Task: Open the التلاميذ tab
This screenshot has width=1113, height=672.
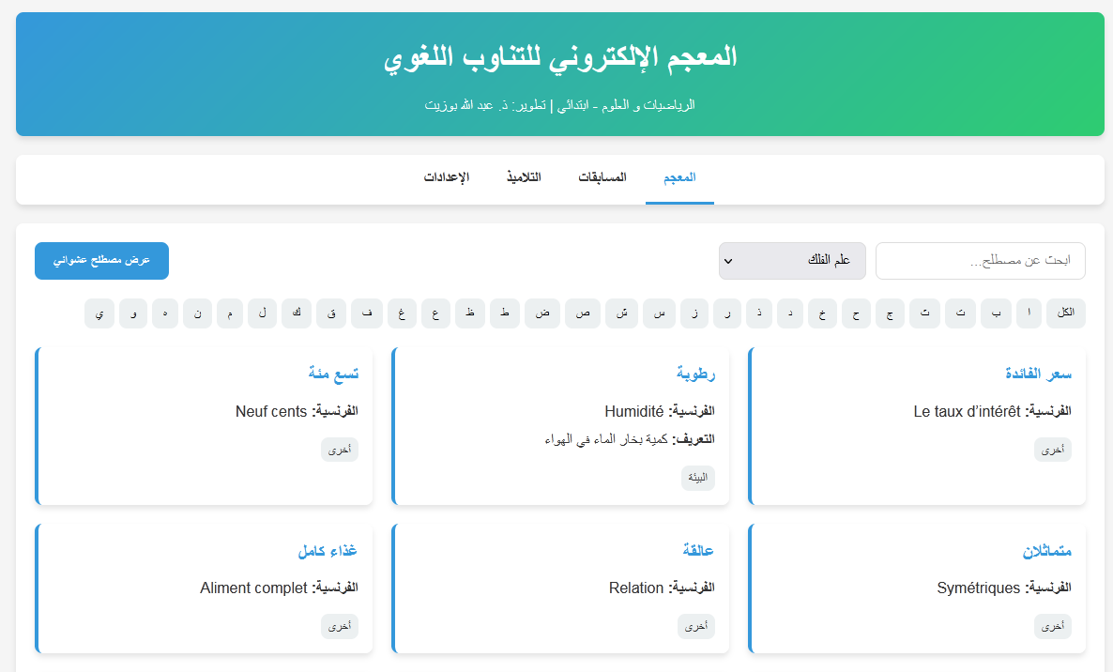Action: [x=524, y=176]
